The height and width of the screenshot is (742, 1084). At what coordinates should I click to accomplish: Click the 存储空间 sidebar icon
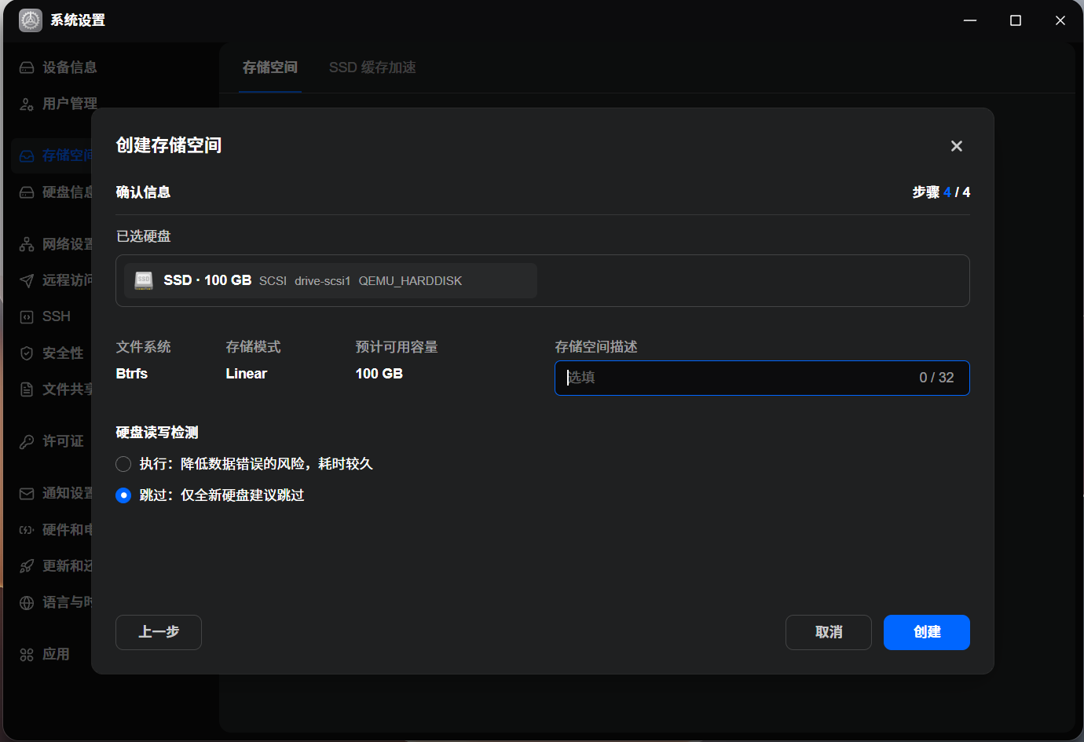27,155
